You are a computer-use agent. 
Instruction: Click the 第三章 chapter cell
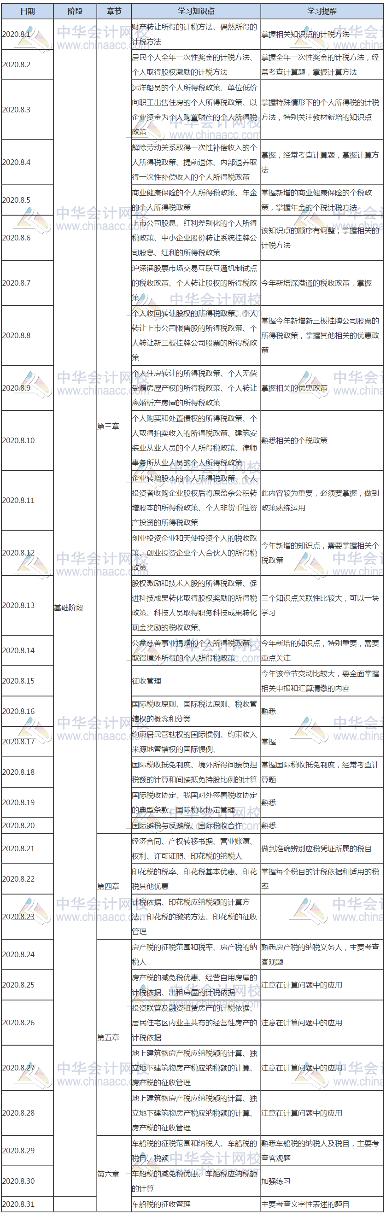pos(114,426)
